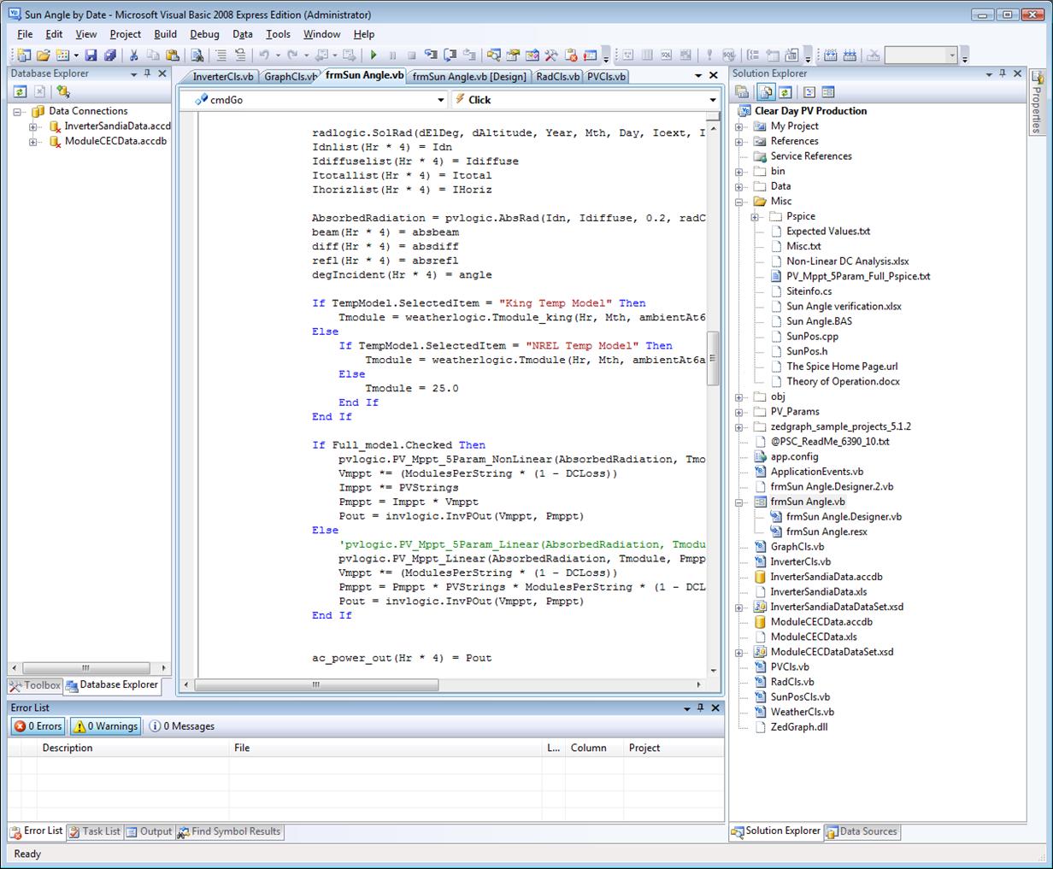Screen dimensions: 1053x869
Task: Collapse the frmSun Angle.vb node
Action: 739,502
